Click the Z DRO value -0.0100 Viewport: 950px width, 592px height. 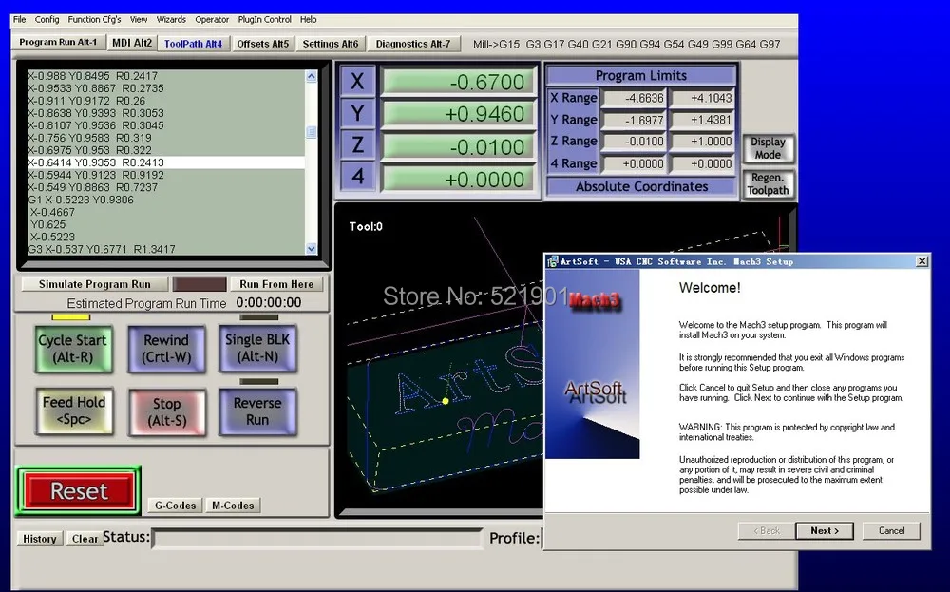458,146
